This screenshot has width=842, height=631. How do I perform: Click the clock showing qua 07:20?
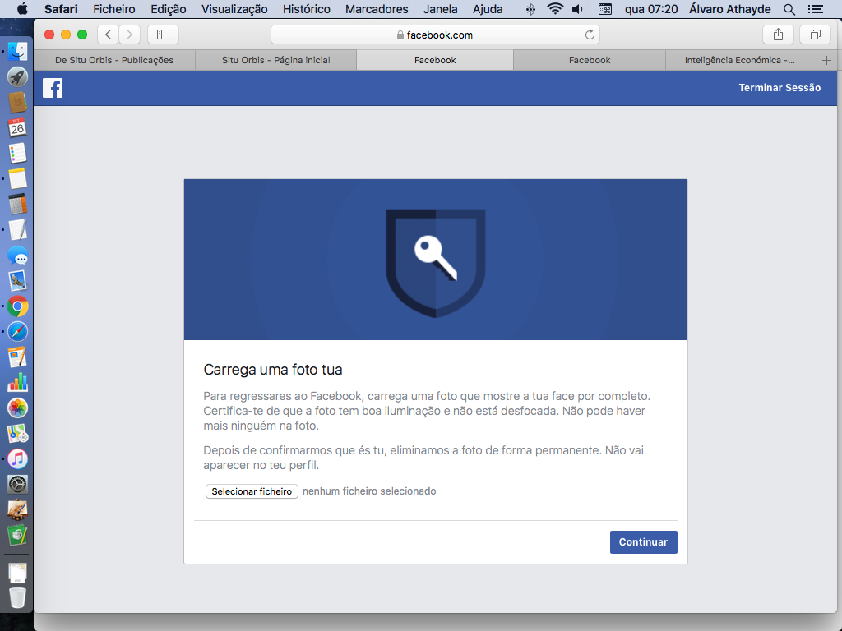pyautogui.click(x=651, y=9)
